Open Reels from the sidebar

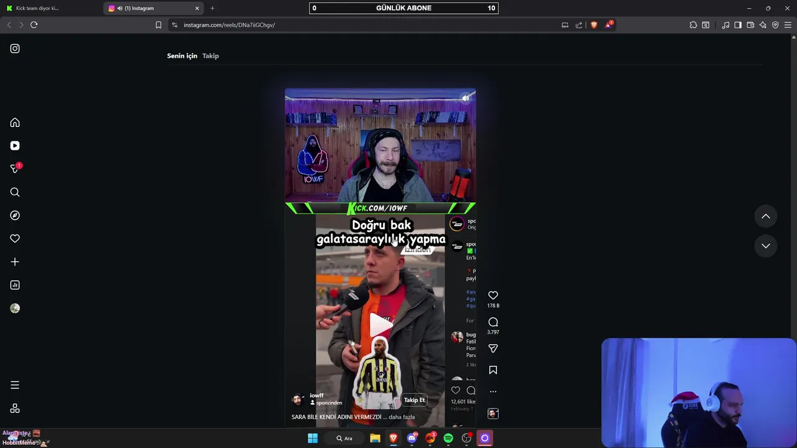click(15, 146)
